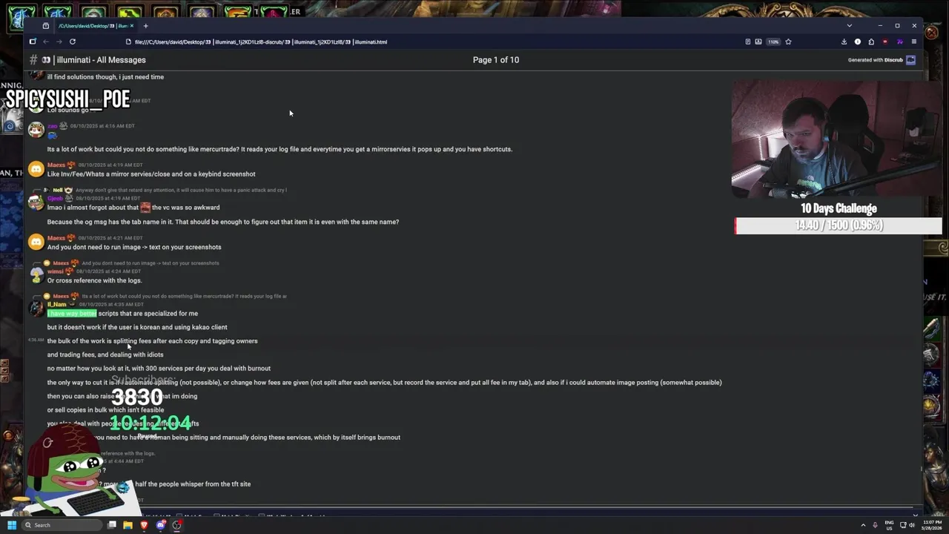Expand the list all tabs chevron
This screenshot has height=534, width=949.
tap(849, 26)
